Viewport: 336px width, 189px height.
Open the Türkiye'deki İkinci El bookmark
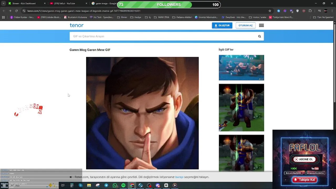[281, 17]
